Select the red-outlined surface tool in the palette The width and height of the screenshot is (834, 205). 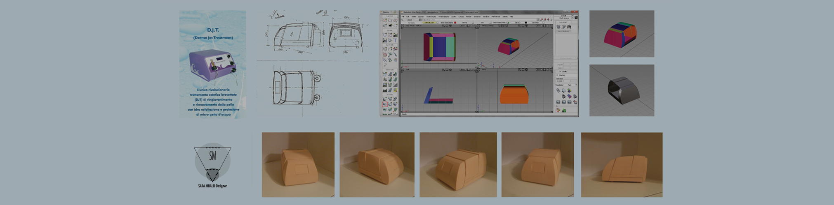tap(384, 105)
